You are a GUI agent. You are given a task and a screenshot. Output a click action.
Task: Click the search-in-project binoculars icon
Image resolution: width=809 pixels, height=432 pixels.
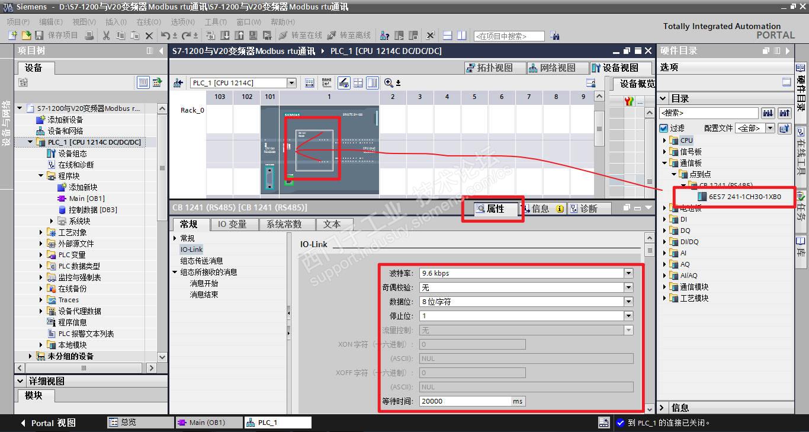point(555,36)
